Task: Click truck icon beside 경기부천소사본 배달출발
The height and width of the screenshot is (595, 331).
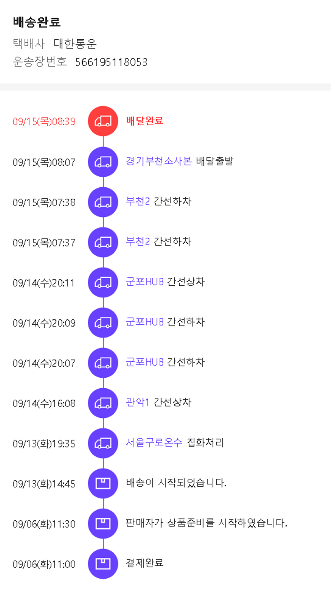Action: click(x=103, y=162)
